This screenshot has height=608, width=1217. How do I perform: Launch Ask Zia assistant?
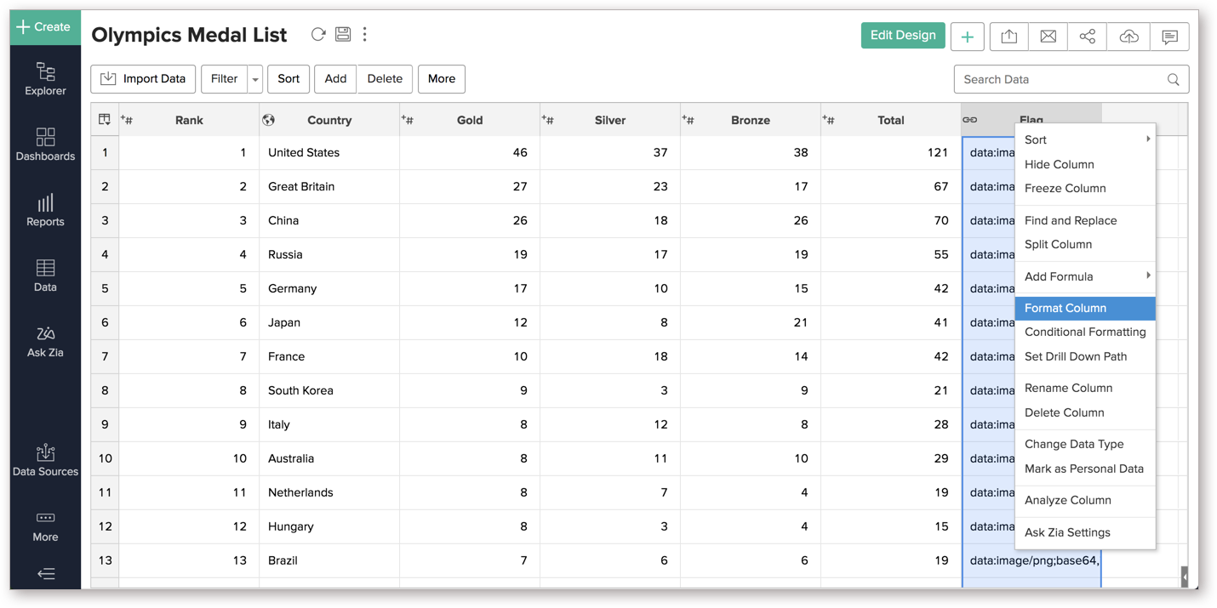point(45,340)
